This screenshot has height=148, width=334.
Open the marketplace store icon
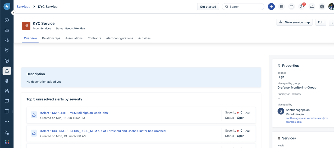(x=322, y=7)
